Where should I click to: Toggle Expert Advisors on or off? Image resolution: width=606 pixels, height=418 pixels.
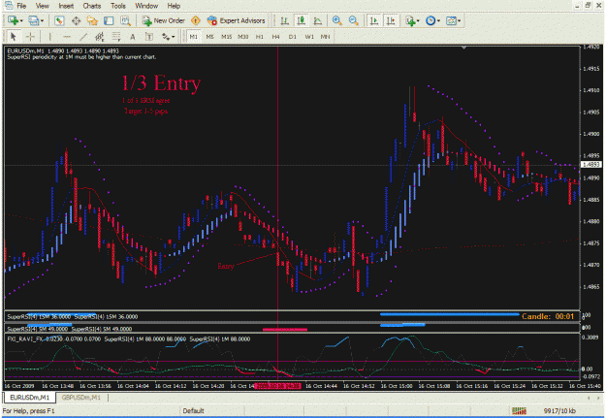coord(237,20)
